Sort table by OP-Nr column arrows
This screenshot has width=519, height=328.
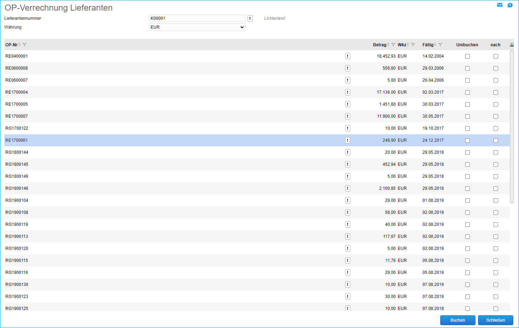coord(20,45)
